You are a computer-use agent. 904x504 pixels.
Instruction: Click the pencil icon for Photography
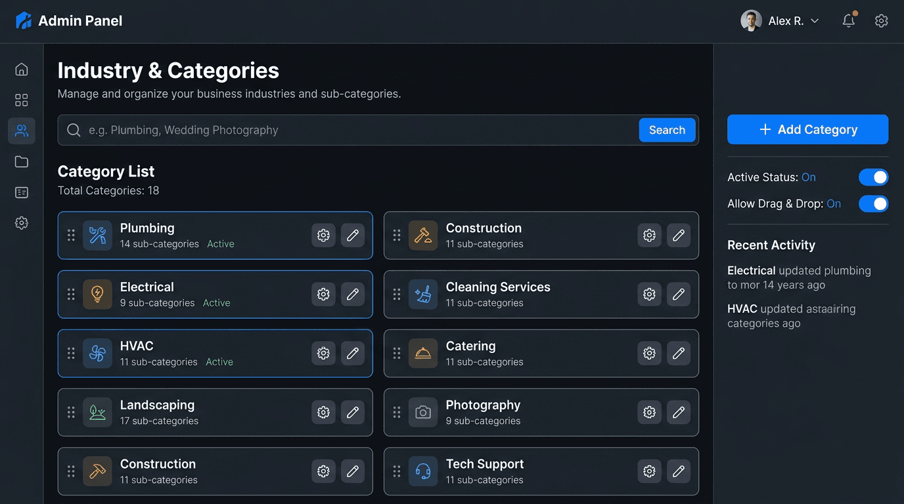click(679, 412)
